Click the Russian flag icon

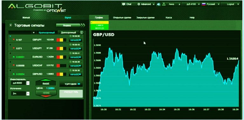point(204,4)
